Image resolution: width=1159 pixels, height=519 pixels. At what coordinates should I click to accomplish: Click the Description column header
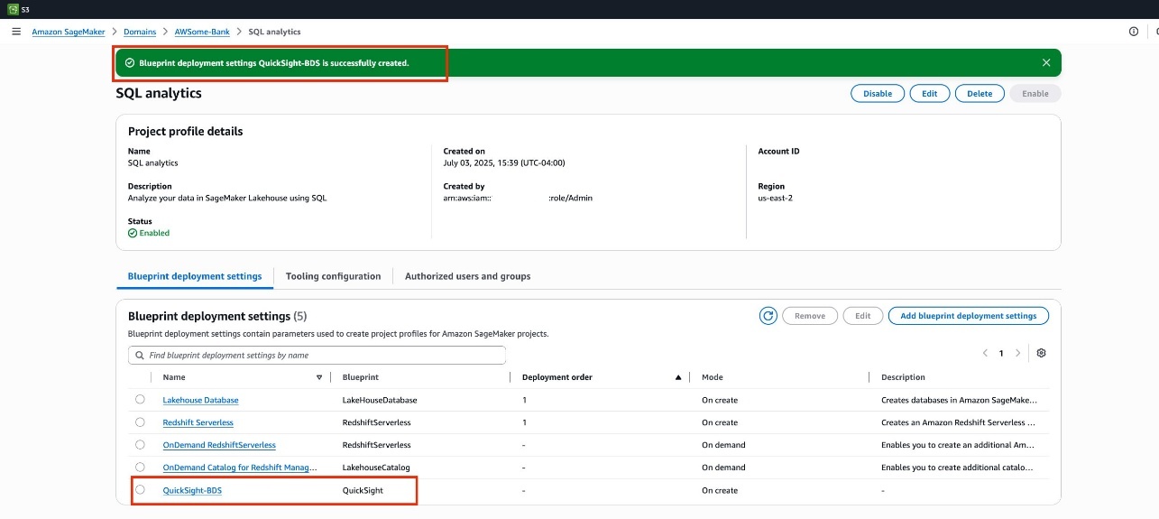[903, 377]
